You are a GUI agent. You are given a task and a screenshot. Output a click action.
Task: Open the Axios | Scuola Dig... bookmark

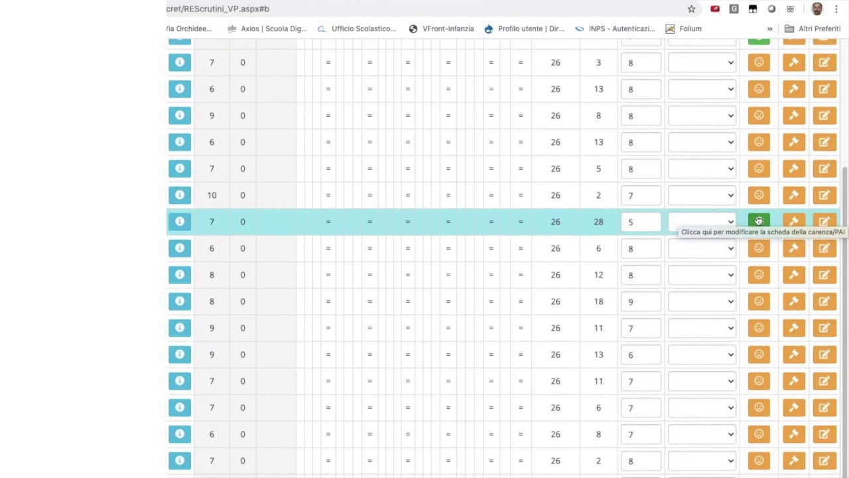[267, 29]
